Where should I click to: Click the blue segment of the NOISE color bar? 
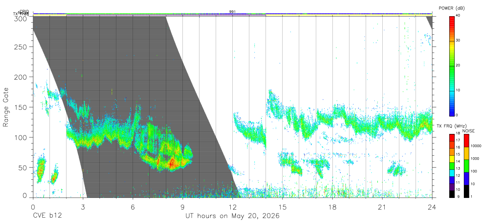click(466, 178)
